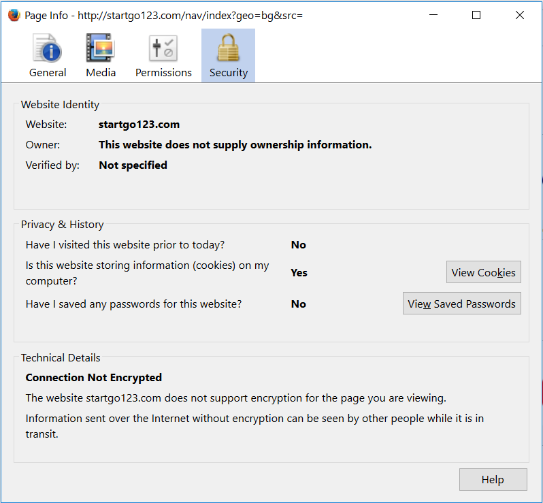543x503 pixels.
Task: Maximize the Page Info window
Action: pos(476,15)
